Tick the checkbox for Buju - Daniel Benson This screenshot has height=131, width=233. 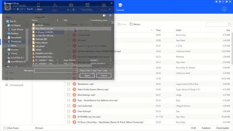coord(69,100)
